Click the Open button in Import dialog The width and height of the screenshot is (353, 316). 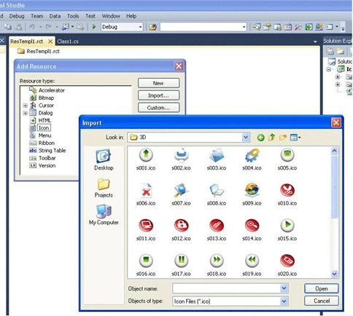322,288
